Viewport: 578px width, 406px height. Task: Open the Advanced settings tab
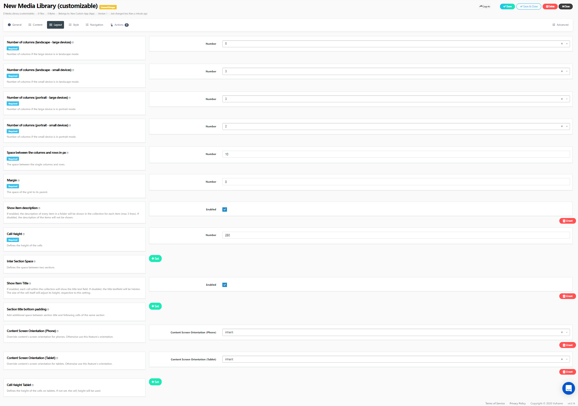coord(560,25)
